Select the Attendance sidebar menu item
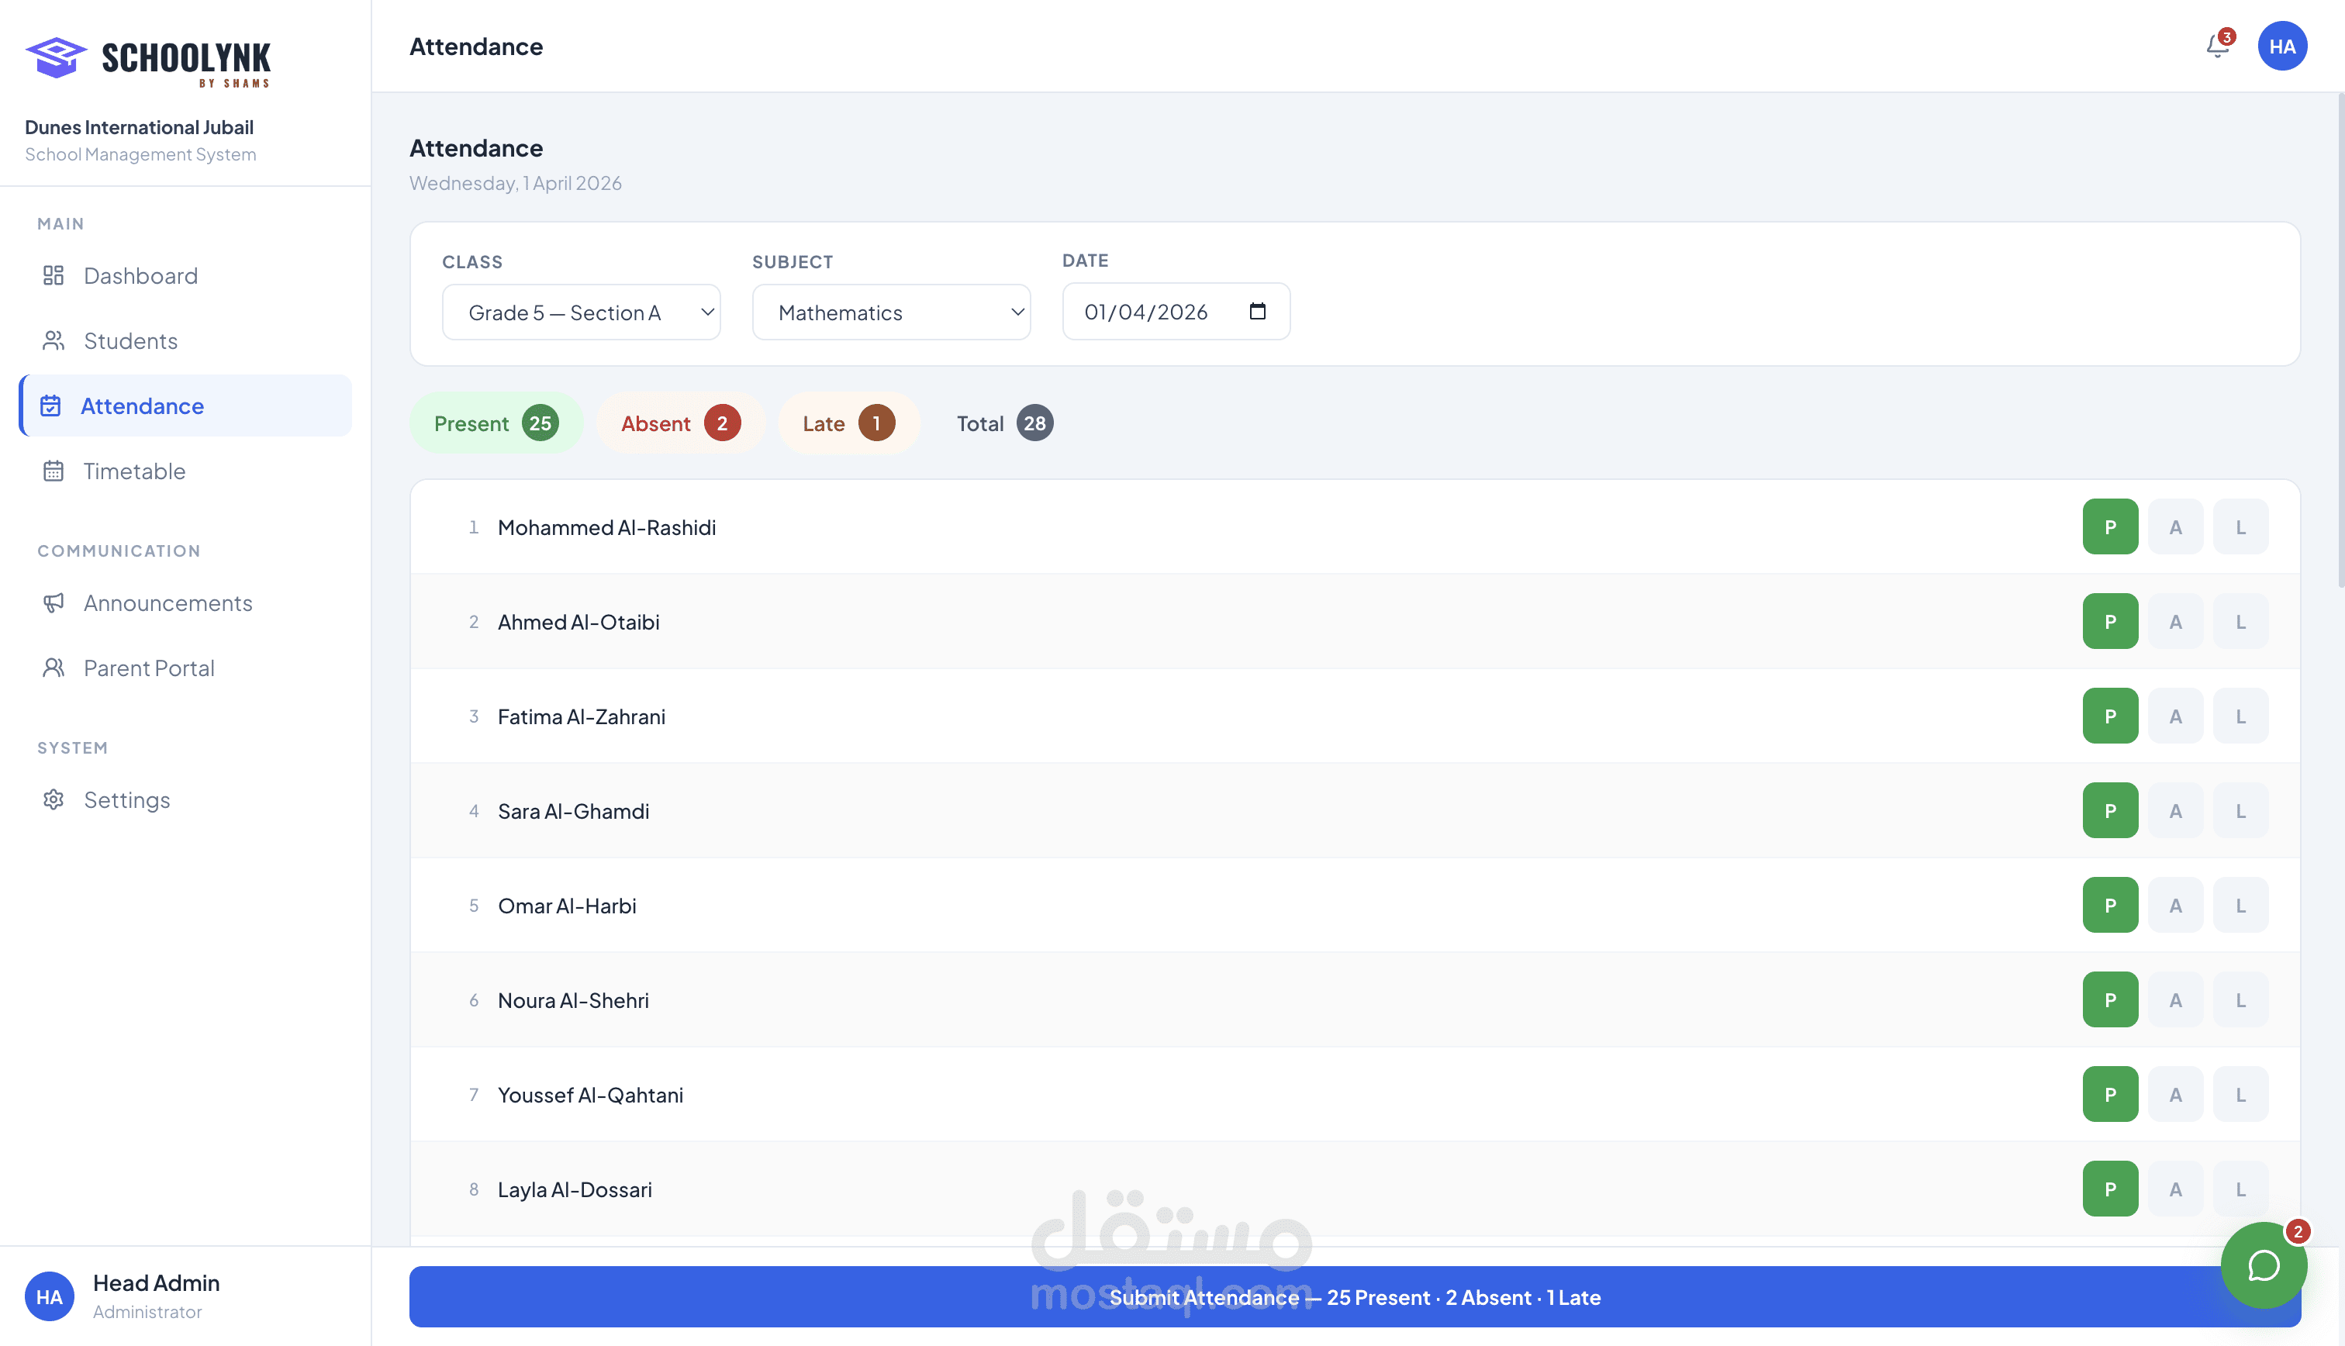The width and height of the screenshot is (2345, 1346). pyautogui.click(x=141, y=406)
